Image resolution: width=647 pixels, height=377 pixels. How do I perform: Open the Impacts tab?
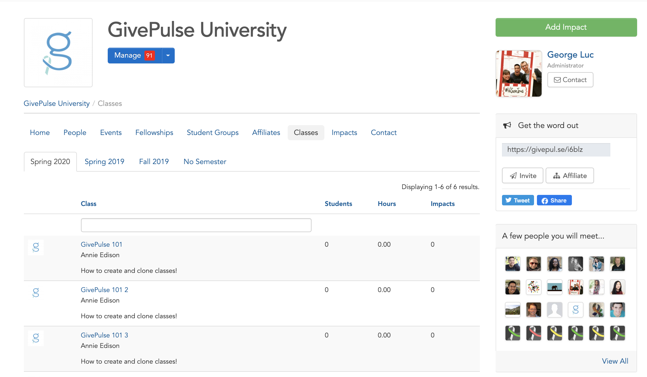[x=344, y=133]
